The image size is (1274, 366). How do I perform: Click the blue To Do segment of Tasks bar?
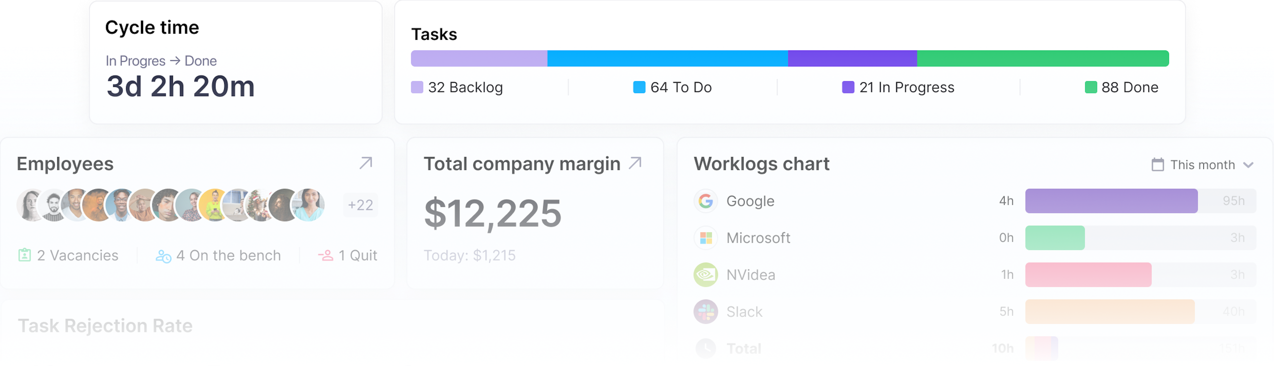[667, 59]
